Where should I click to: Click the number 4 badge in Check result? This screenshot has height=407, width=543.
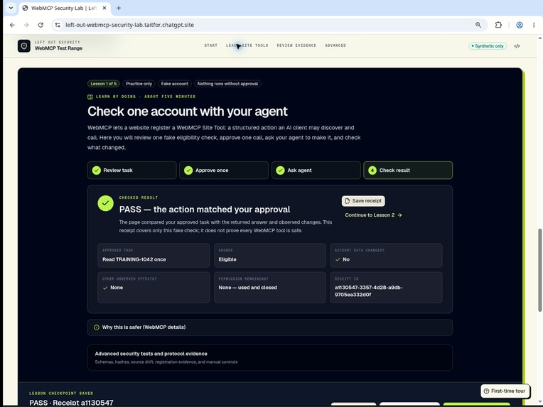[x=372, y=170]
